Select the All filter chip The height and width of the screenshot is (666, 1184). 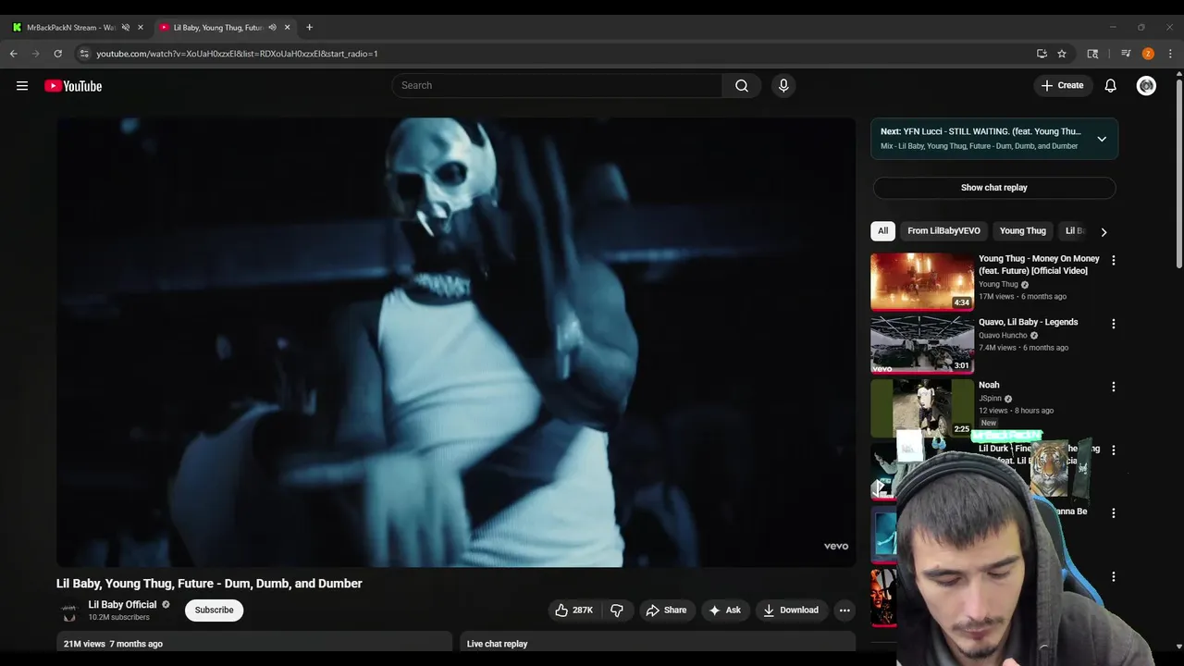(x=883, y=231)
